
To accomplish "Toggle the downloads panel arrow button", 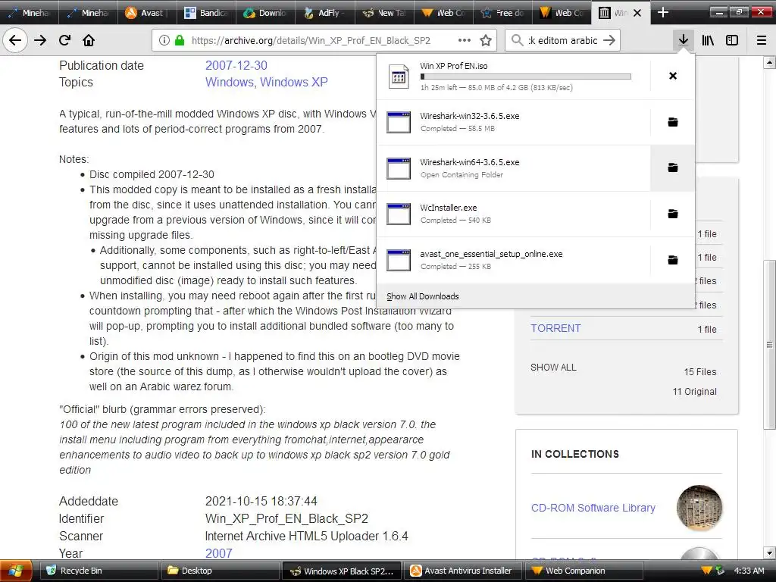I will coord(684,40).
